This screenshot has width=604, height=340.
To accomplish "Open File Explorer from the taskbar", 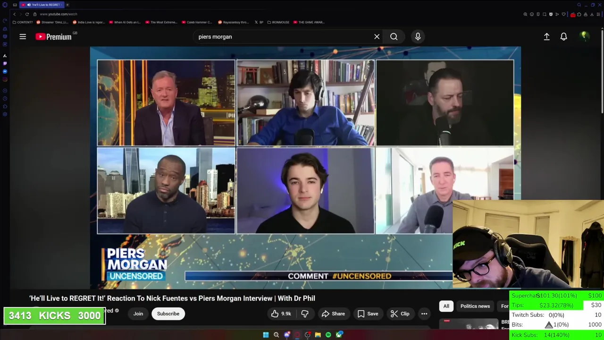I will coord(318,335).
